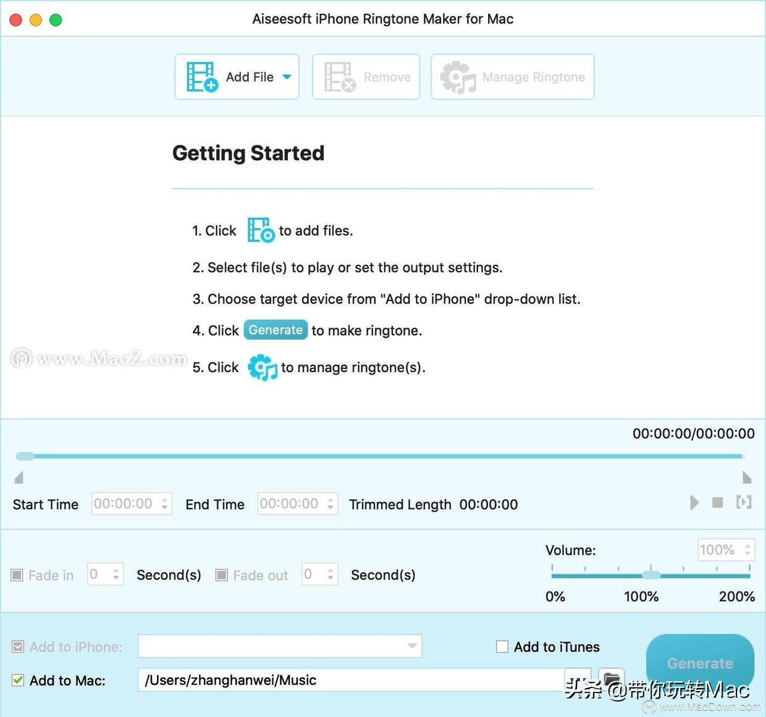
Task: Enable the Fade in checkbox
Action: [17, 575]
